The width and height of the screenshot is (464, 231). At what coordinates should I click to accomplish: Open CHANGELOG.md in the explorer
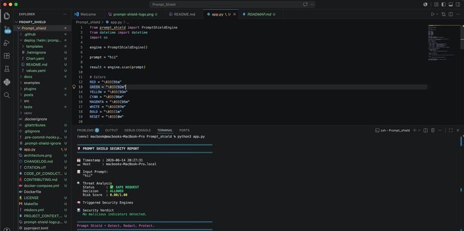pos(41,161)
